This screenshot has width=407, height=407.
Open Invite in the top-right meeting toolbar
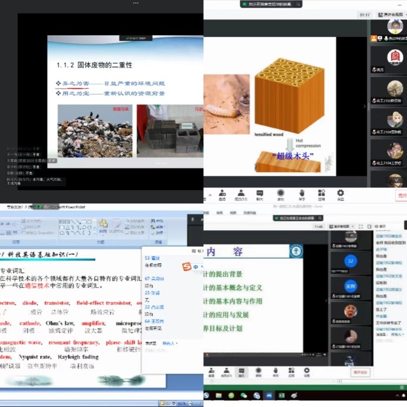coord(222,194)
